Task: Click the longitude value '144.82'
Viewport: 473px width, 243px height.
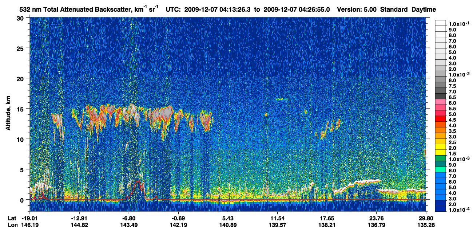Action: pos(79,225)
